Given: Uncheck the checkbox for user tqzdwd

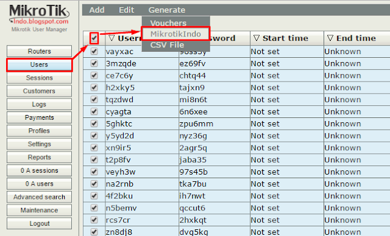Looking at the screenshot, I should tap(94, 100).
